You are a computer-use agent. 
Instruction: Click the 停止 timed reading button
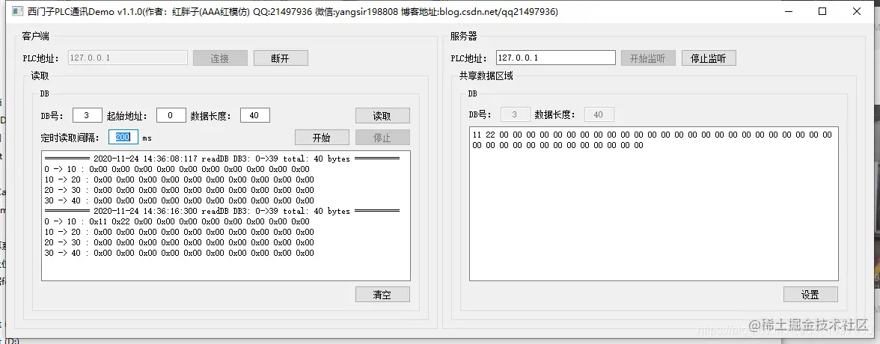click(382, 138)
